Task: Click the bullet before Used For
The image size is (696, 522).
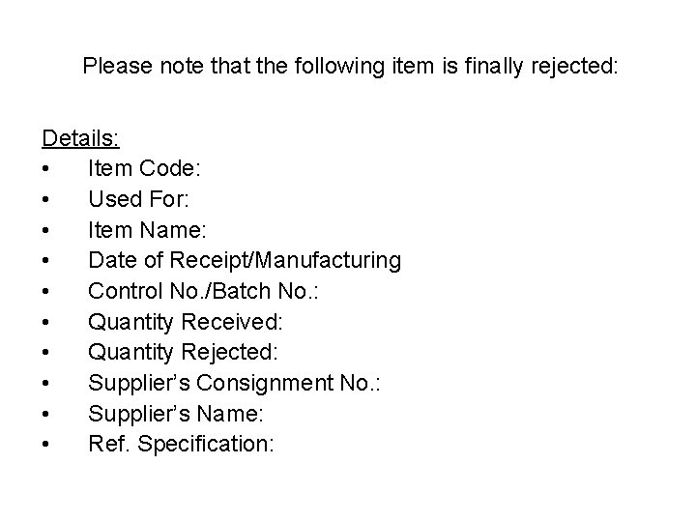Action: pyautogui.click(x=47, y=200)
